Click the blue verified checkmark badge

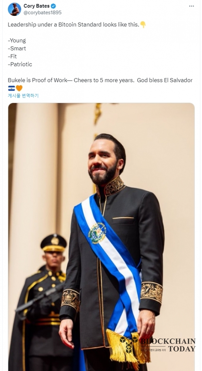(x=54, y=6)
